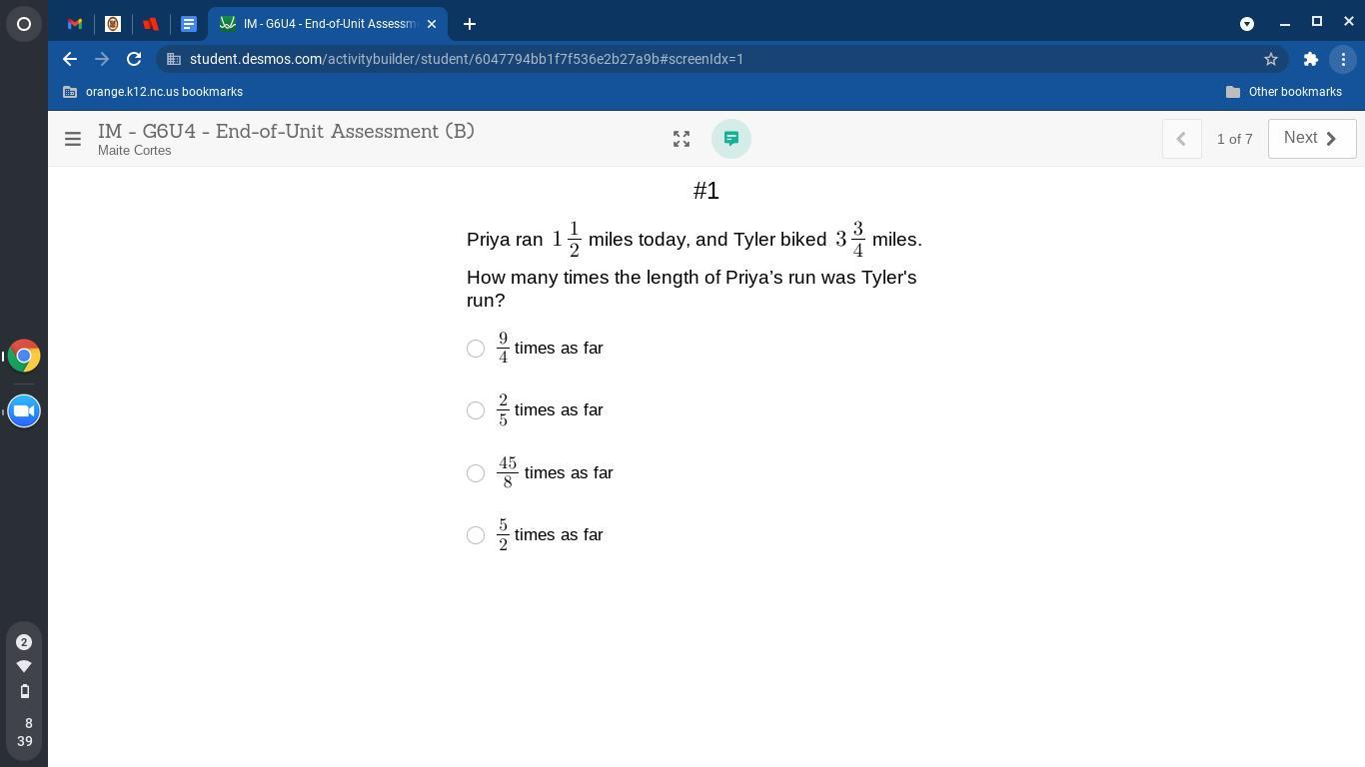Open a new browser tab
Viewport: 1365px width, 767px height.
[x=470, y=24]
